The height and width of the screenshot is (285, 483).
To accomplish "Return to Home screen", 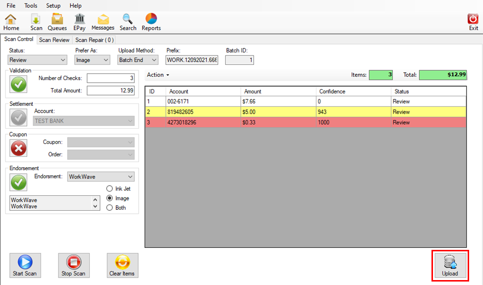I will (11, 21).
